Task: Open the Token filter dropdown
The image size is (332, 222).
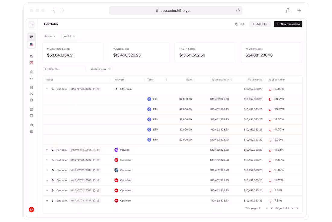Action: coord(50,36)
